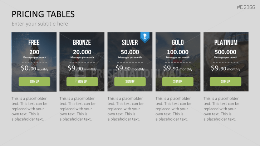260x146 pixels.
Task: Click the 50.000 messages figure on Silver
Action: tap(130, 52)
